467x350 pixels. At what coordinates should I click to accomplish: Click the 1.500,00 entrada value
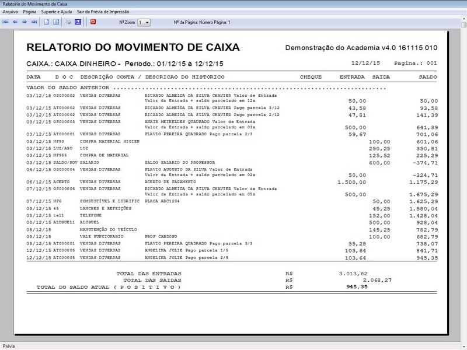(x=352, y=182)
